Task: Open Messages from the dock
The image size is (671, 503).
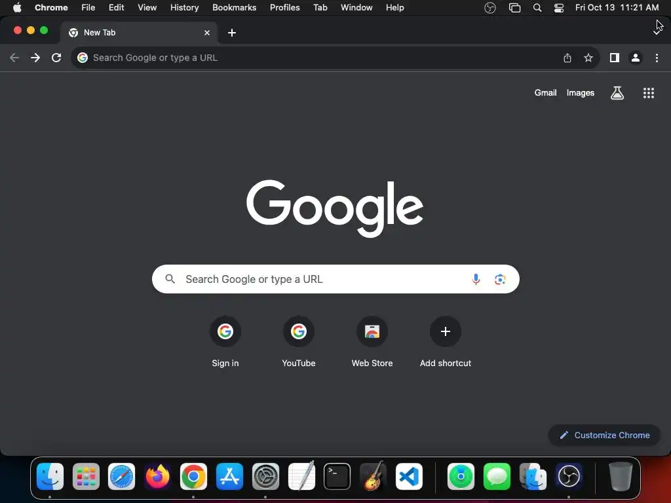Action: 497,476
